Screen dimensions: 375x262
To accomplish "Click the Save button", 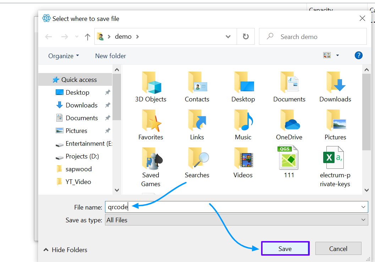I will (285, 249).
